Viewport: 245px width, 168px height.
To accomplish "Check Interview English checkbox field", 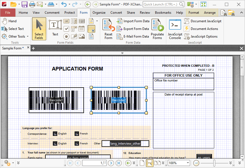I will tap(55, 144).
